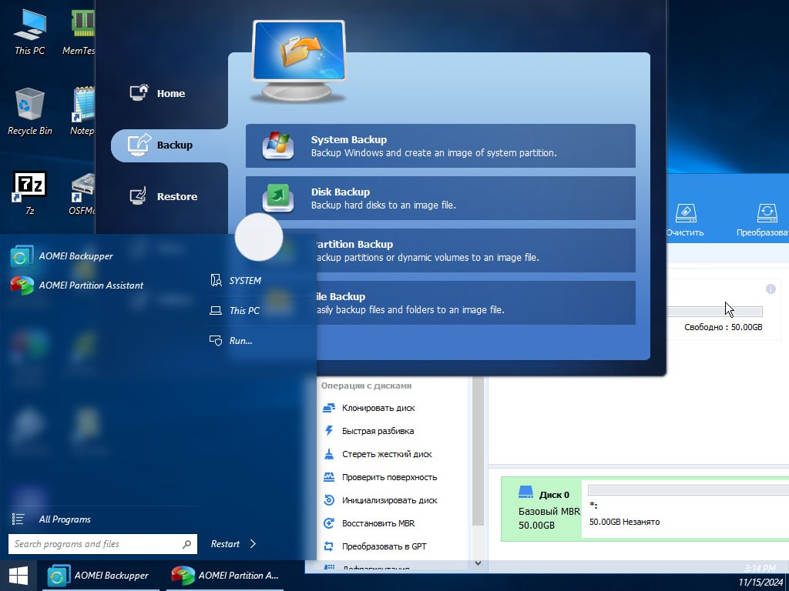Open the SYSTEM user folder
The image size is (789, 591).
pyautogui.click(x=245, y=281)
